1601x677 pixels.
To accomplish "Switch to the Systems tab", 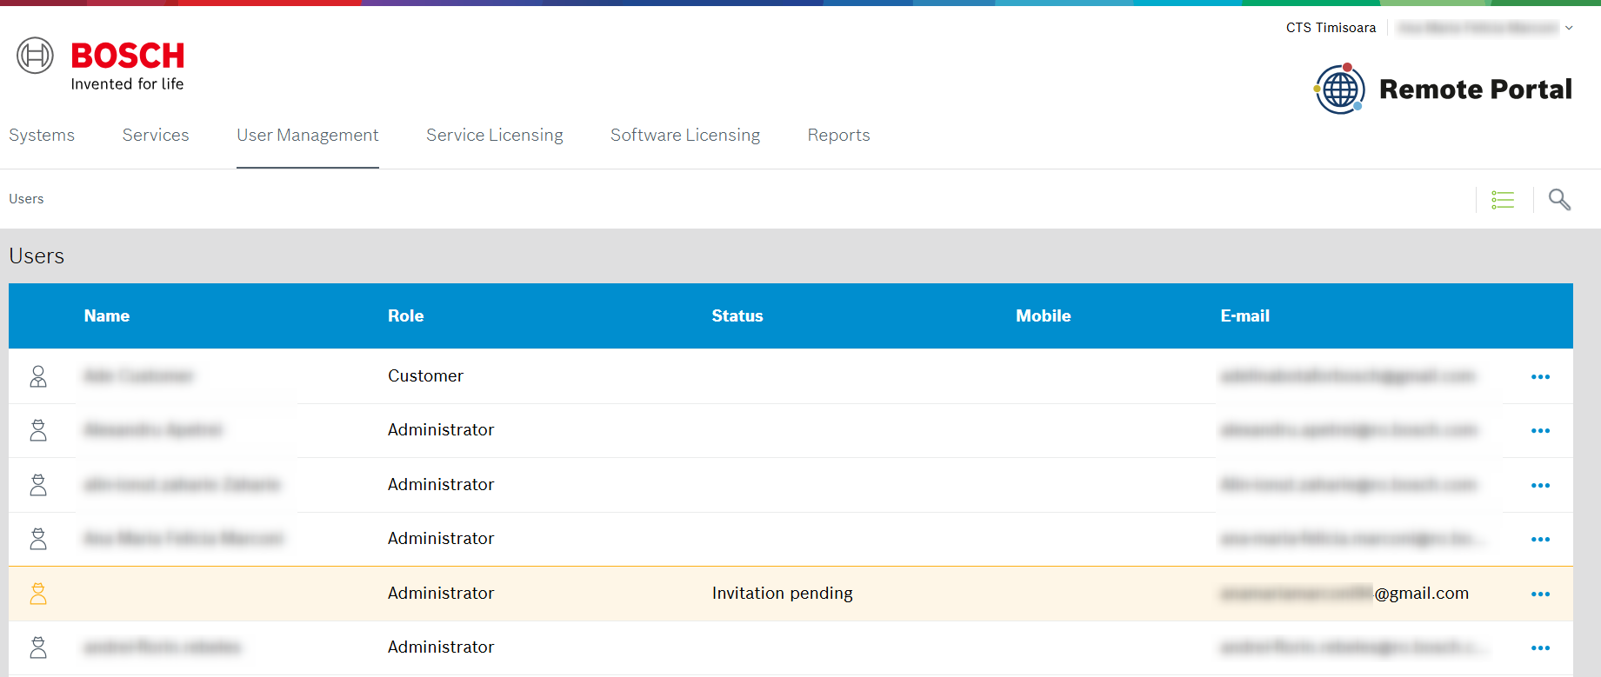I will [x=42, y=135].
